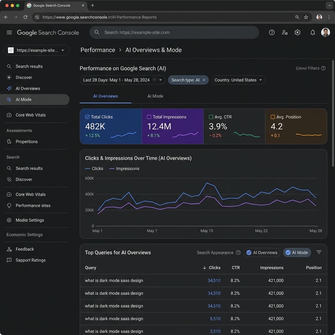This screenshot has height=335, width=335.
Task: Open table filter icon in Top Queries
Action: tap(319, 252)
